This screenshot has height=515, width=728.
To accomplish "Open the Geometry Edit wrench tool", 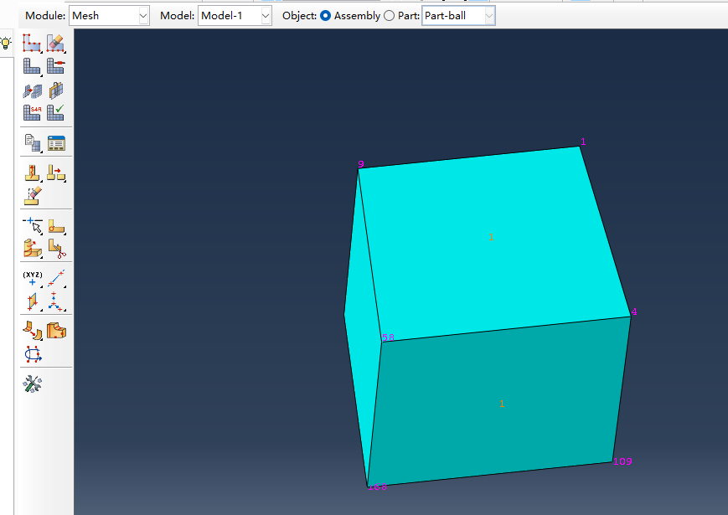I will (32, 384).
